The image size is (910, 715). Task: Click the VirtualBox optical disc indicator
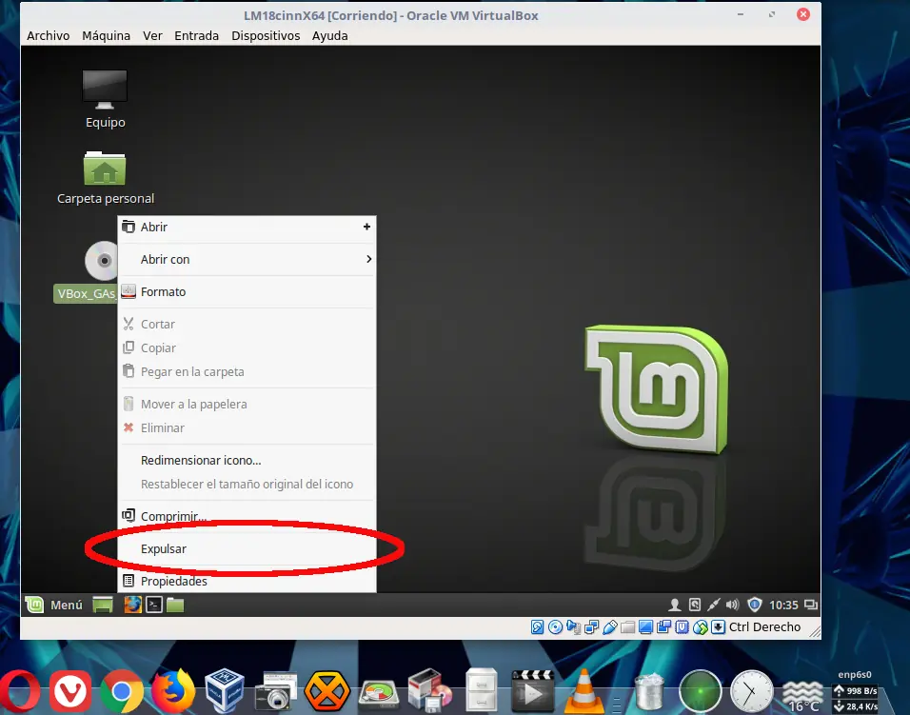(555, 626)
